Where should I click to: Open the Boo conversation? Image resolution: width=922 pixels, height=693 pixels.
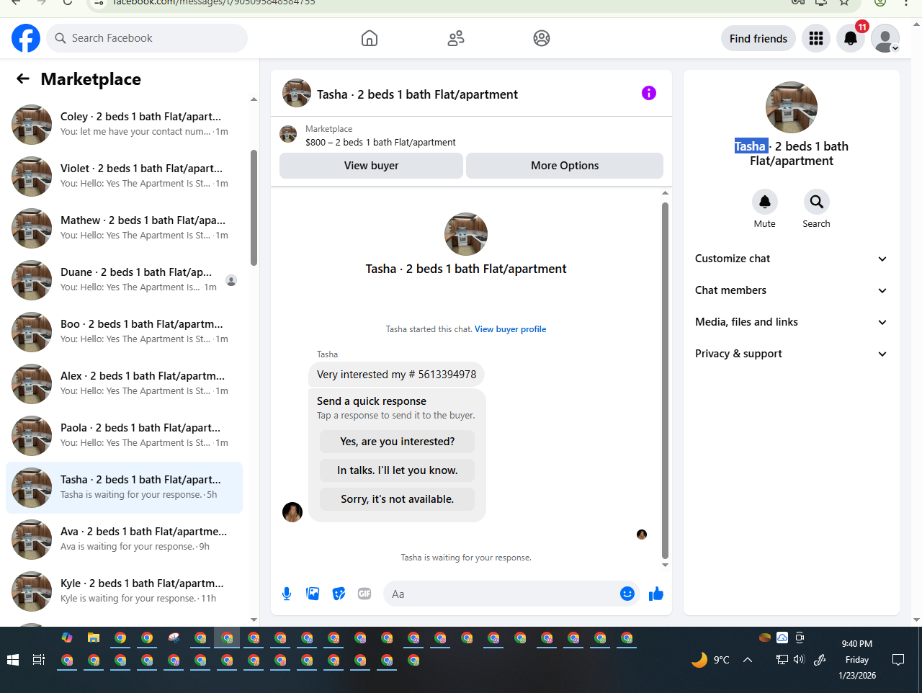tap(124, 332)
